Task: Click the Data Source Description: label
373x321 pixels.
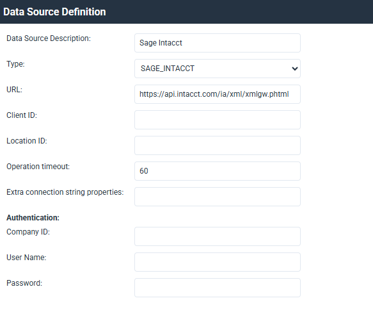Action: 49,38
